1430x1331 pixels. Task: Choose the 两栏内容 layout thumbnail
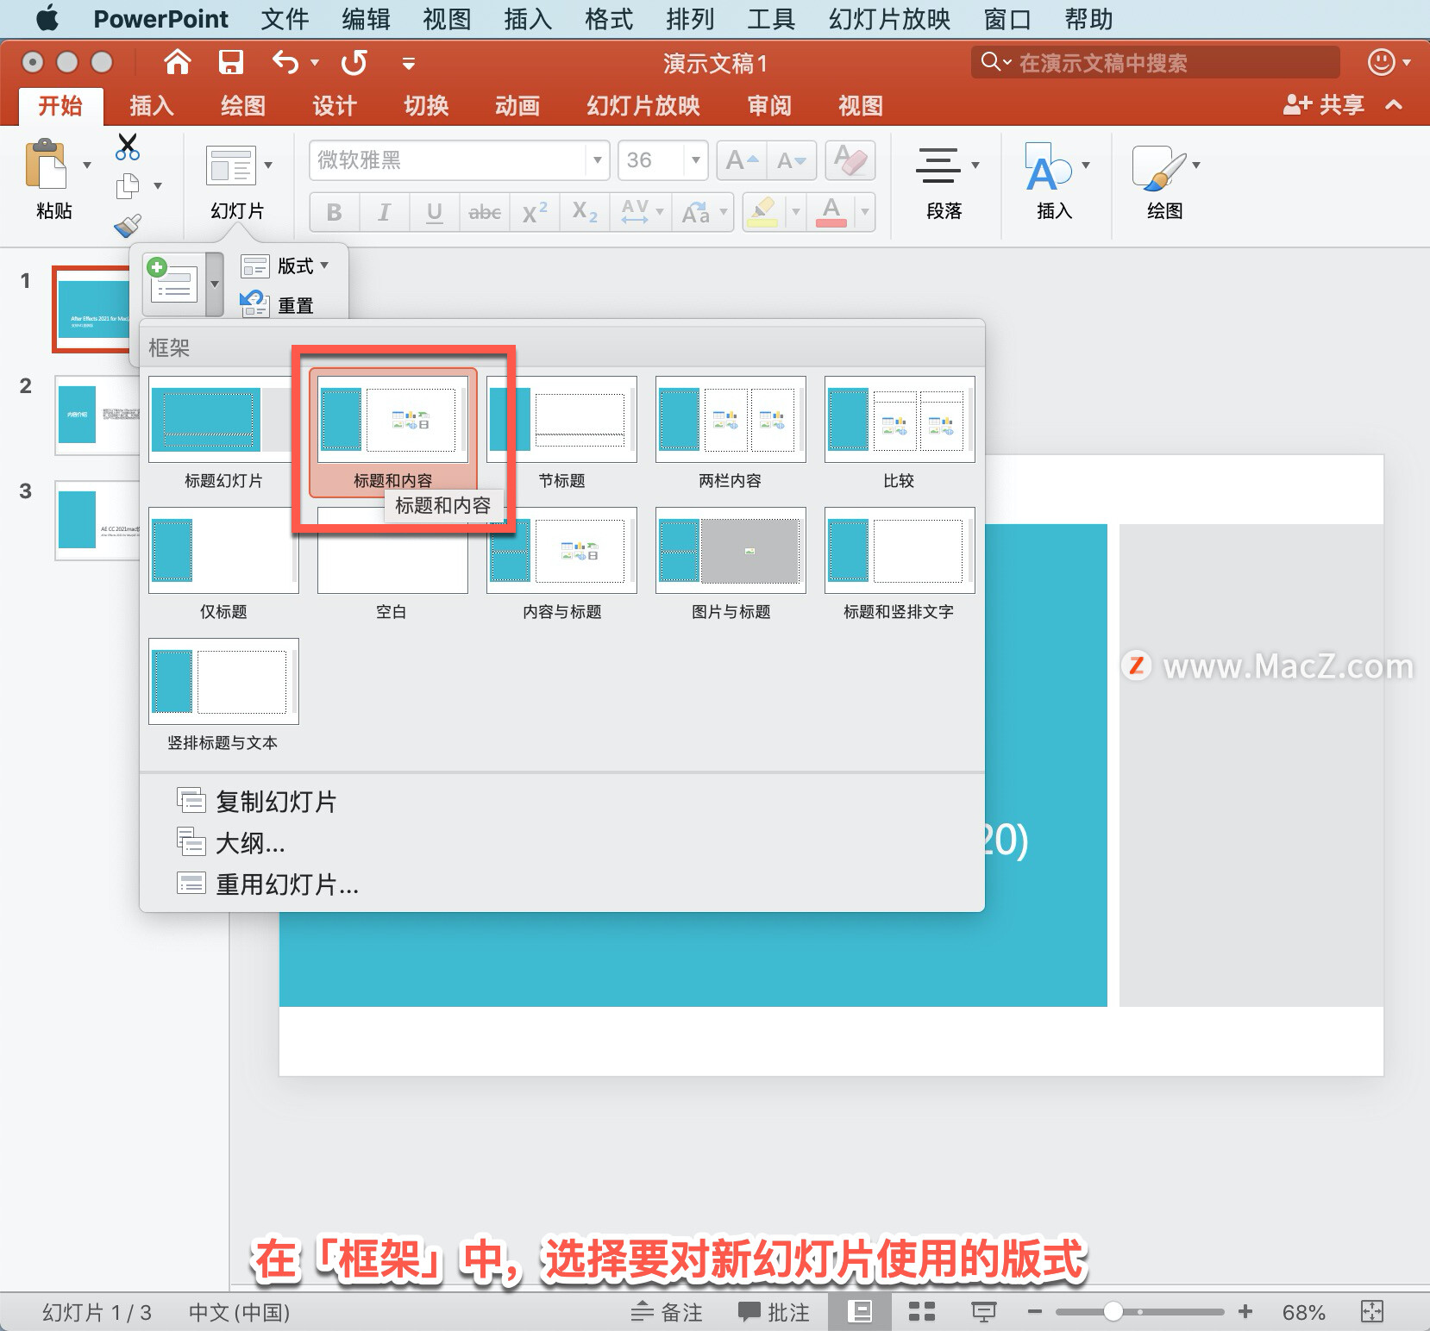(x=731, y=421)
